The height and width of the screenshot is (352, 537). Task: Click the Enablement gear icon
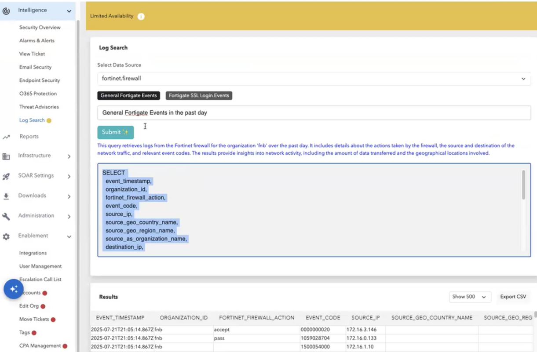click(x=6, y=236)
